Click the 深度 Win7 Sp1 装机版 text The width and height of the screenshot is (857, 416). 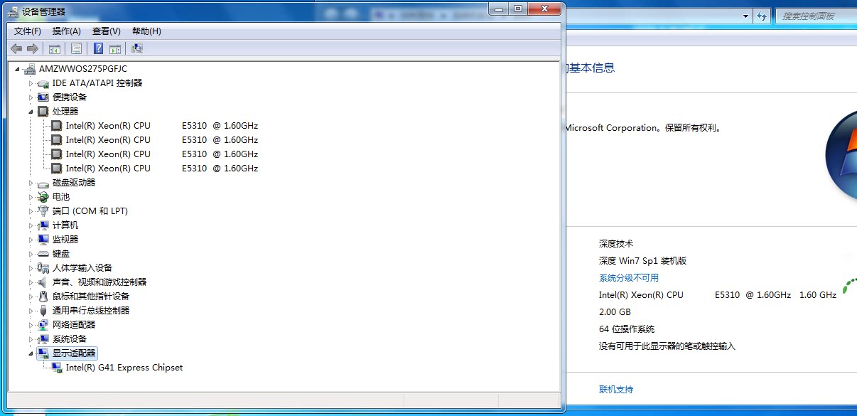[x=643, y=261]
